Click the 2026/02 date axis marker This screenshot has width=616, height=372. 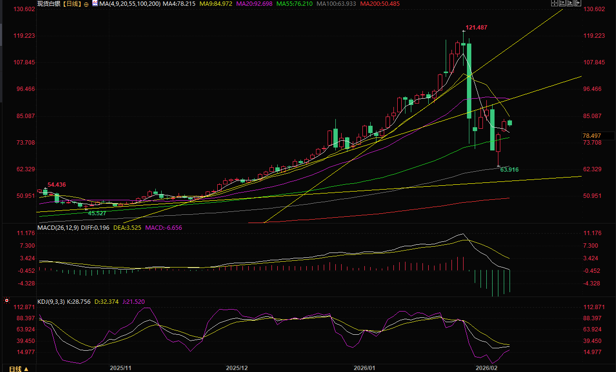[487, 368]
